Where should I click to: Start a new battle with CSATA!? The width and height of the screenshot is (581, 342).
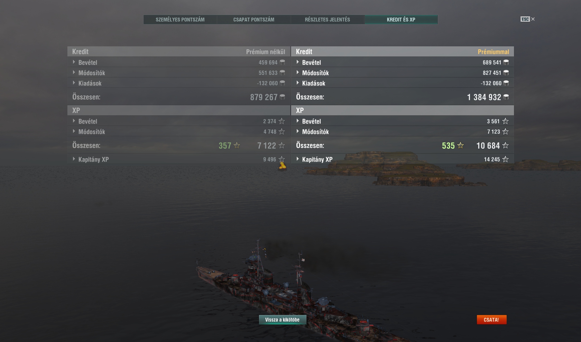coord(491,319)
